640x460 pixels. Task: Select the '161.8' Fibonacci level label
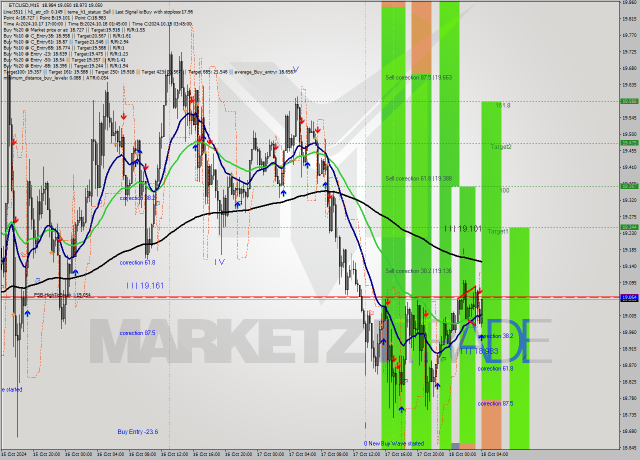point(503,105)
